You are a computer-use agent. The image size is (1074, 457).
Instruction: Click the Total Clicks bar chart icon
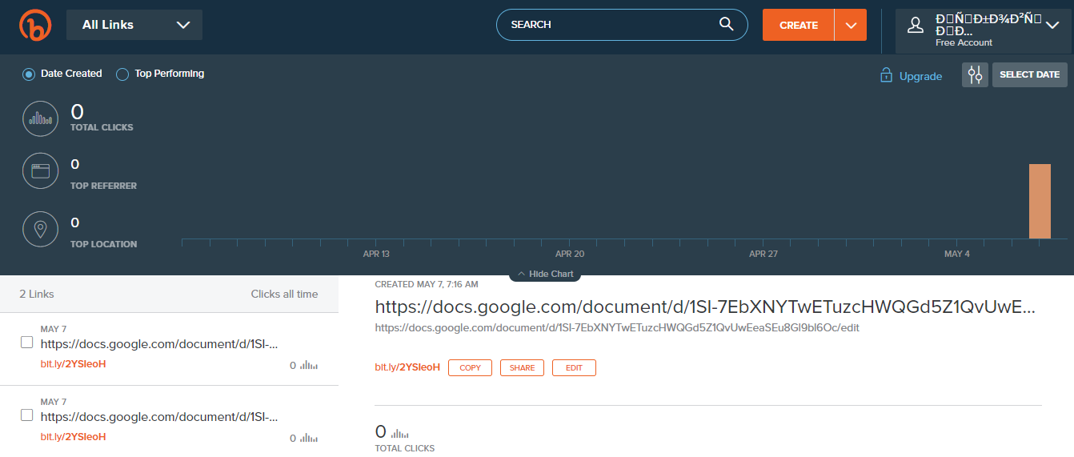40,118
